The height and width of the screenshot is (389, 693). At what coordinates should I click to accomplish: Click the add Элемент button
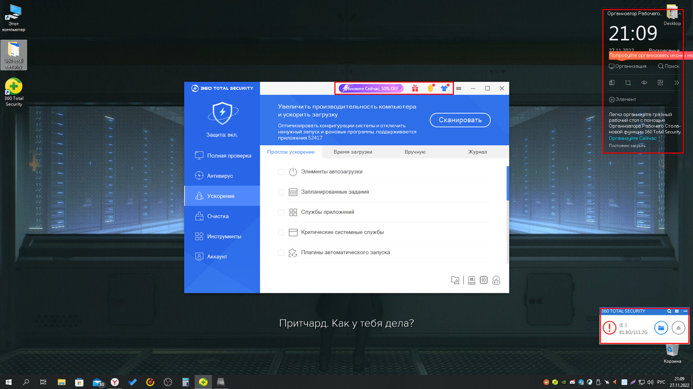click(x=623, y=99)
